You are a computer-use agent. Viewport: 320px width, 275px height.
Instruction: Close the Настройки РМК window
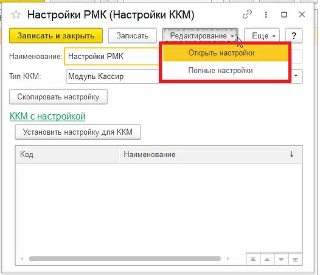pos(302,15)
